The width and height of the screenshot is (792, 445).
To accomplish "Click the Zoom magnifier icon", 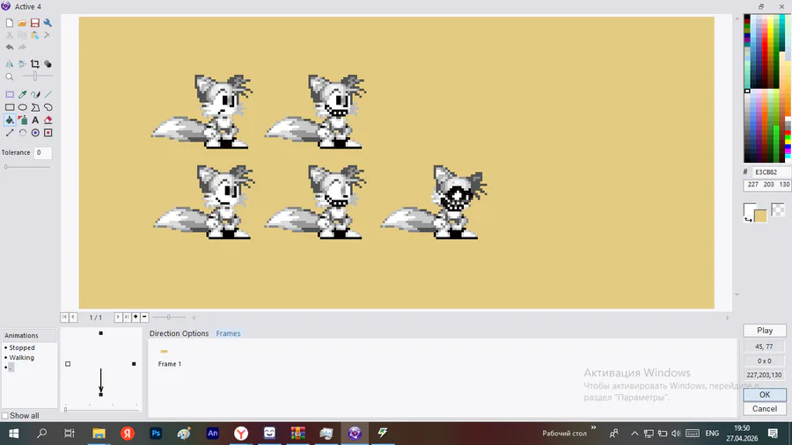I will pyautogui.click(x=10, y=77).
